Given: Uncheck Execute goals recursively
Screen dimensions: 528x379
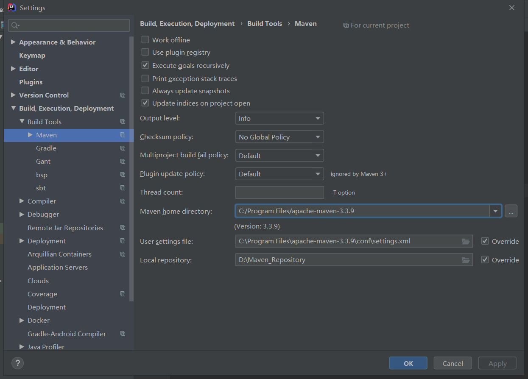Looking at the screenshot, I should pyautogui.click(x=145, y=65).
